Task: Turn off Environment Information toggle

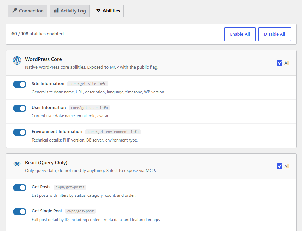Action: (x=20, y=132)
